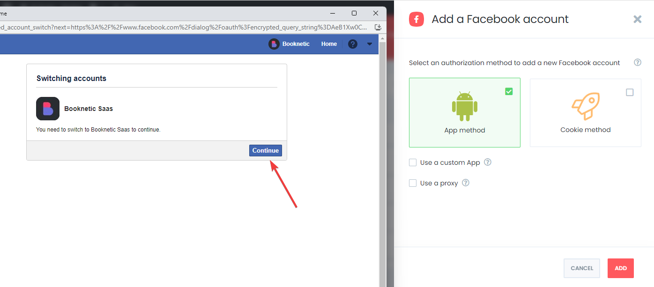Enable Use a proxy checkbox

point(413,183)
